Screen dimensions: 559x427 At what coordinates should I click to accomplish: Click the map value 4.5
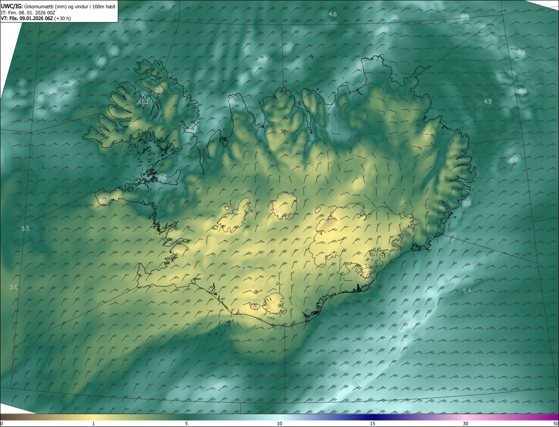488,101
